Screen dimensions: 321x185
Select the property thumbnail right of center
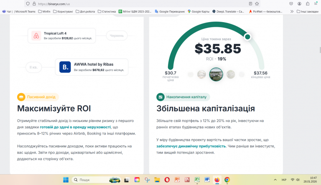tap(231, 74)
